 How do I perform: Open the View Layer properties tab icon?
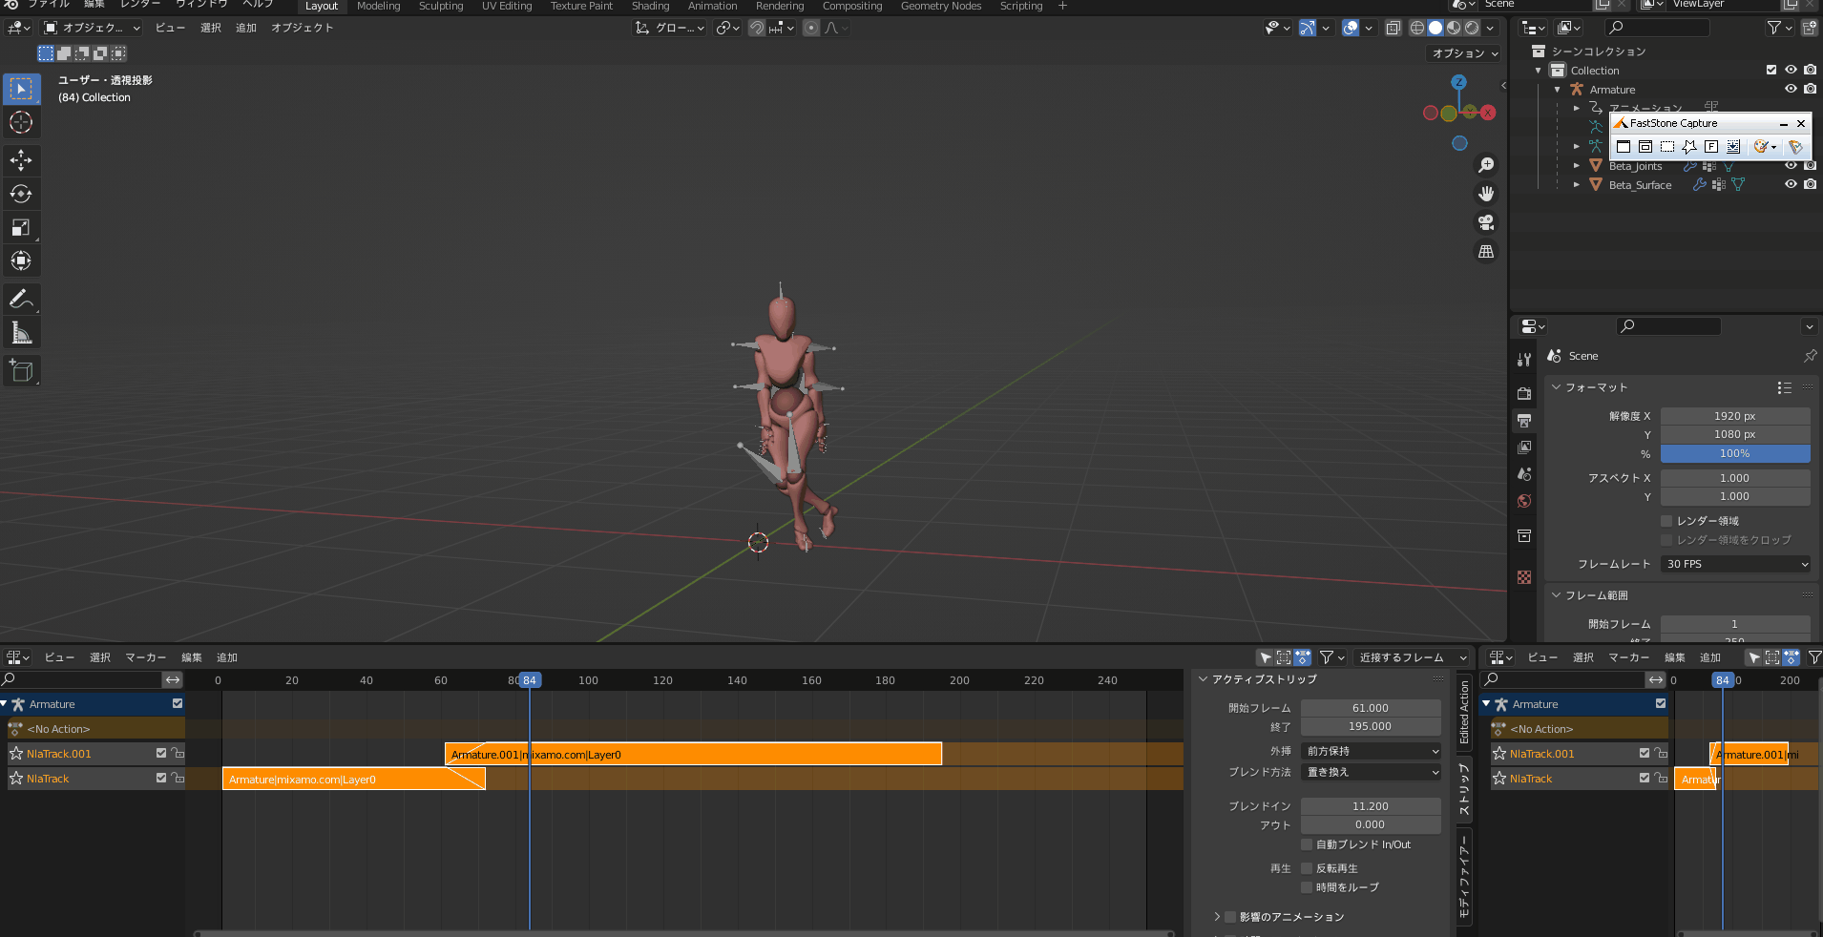[1524, 447]
